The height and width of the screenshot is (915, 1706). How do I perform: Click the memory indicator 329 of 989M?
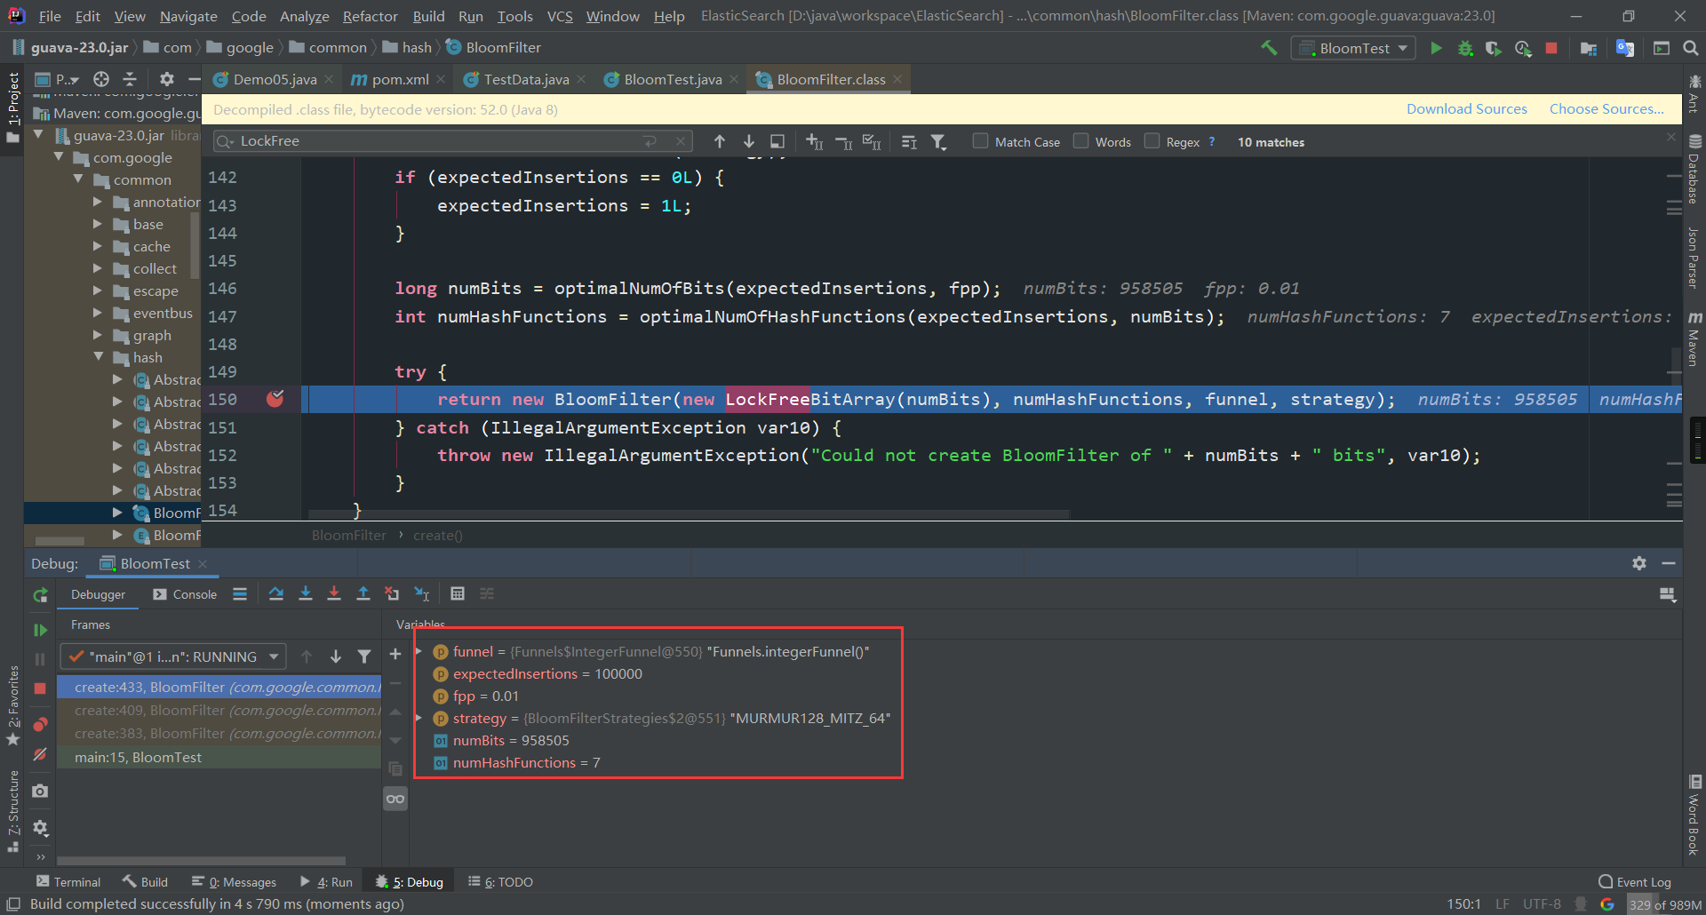[x=1664, y=904]
